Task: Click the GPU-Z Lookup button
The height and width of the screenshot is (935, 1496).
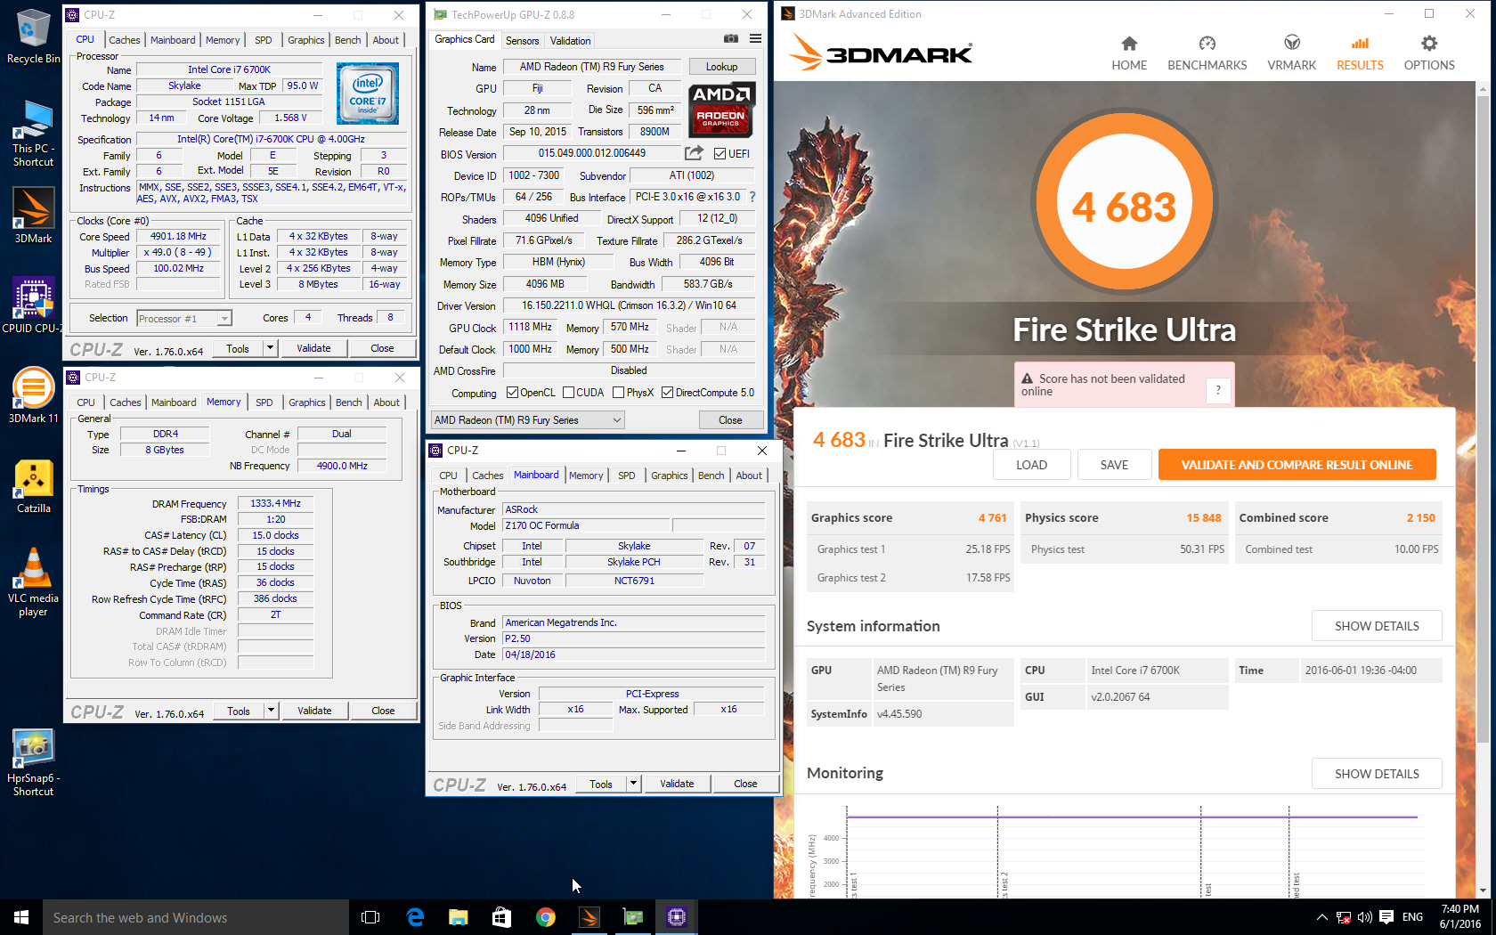Action: 720,67
